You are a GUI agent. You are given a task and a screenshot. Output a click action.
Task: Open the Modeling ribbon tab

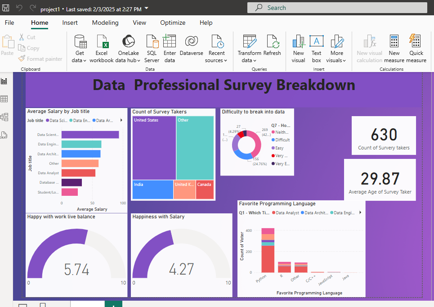point(105,23)
